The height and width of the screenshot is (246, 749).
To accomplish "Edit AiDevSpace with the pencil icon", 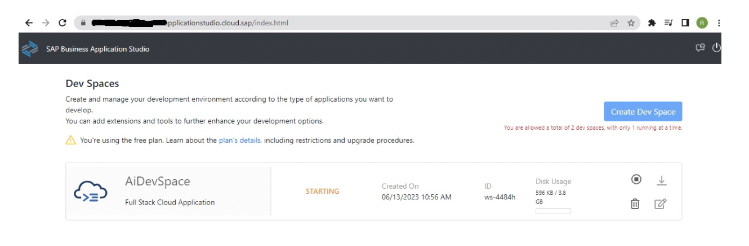I will click(x=661, y=204).
